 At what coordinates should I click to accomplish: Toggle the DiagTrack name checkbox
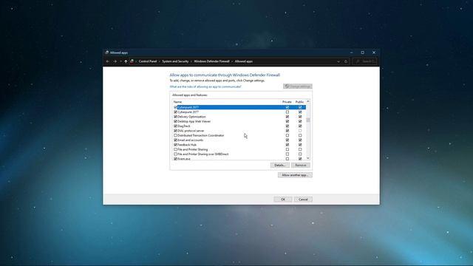pos(176,126)
